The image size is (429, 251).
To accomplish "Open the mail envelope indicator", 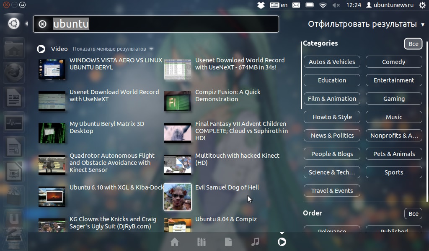I will [x=296, y=5].
